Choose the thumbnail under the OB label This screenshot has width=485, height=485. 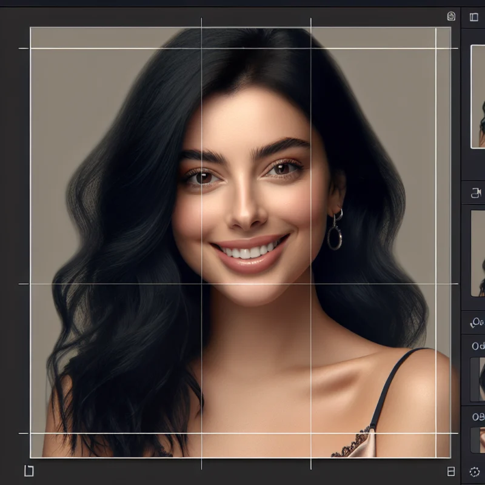478,440
